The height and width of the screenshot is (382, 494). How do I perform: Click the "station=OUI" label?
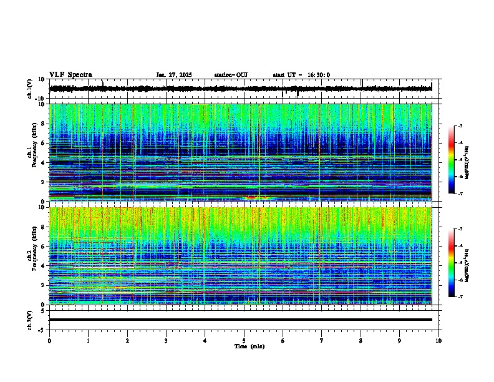(x=231, y=75)
